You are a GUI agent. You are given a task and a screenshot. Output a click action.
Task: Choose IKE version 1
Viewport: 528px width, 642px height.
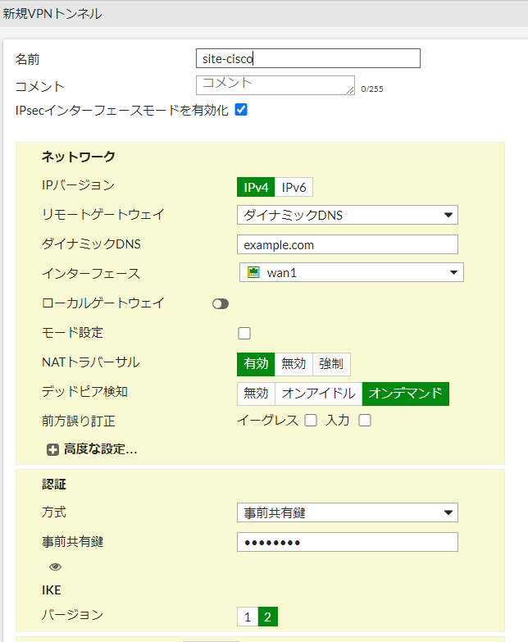tap(248, 617)
